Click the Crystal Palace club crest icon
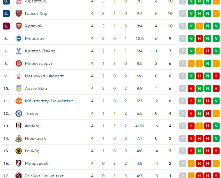Image resolution: width=221 pixels, height=178 pixels. click(19, 51)
